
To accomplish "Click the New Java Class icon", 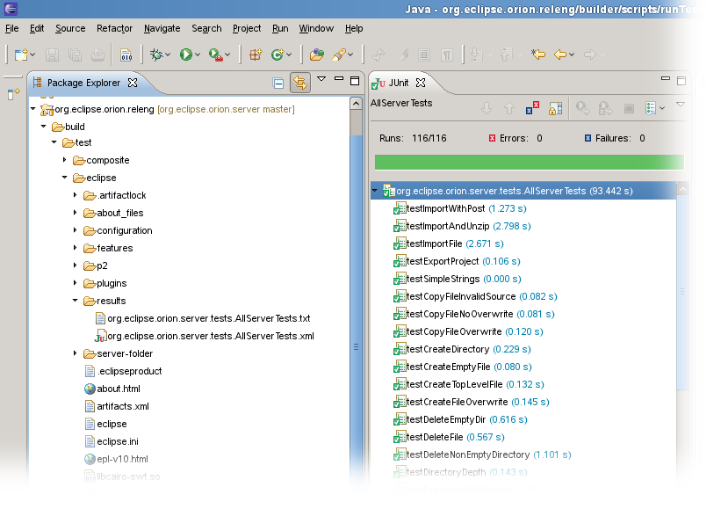I will (278, 55).
